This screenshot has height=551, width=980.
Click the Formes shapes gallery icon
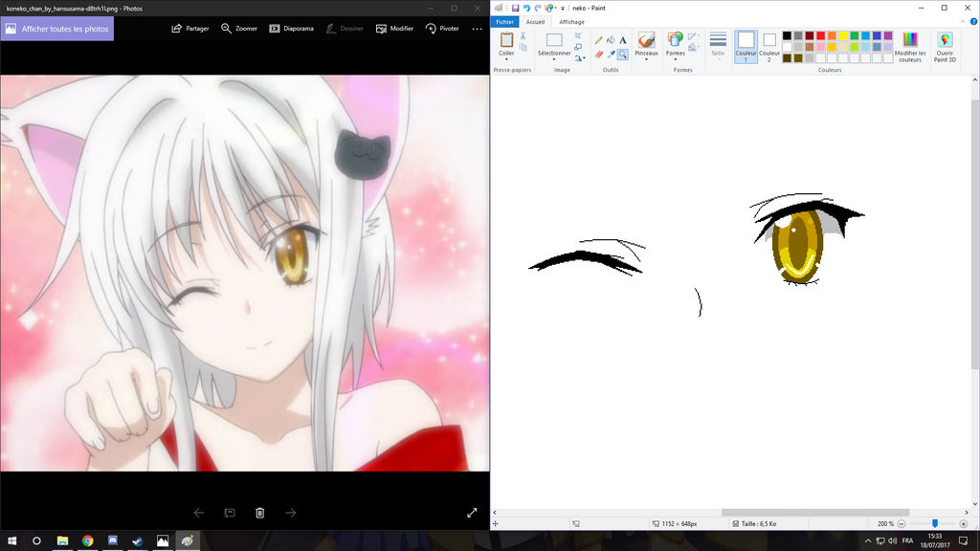click(675, 39)
